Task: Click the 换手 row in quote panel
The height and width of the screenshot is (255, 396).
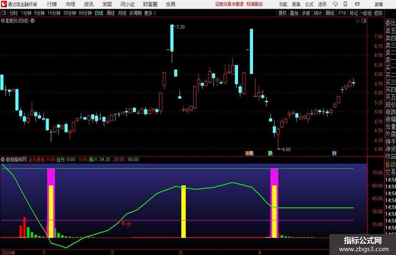Action: tap(391, 142)
